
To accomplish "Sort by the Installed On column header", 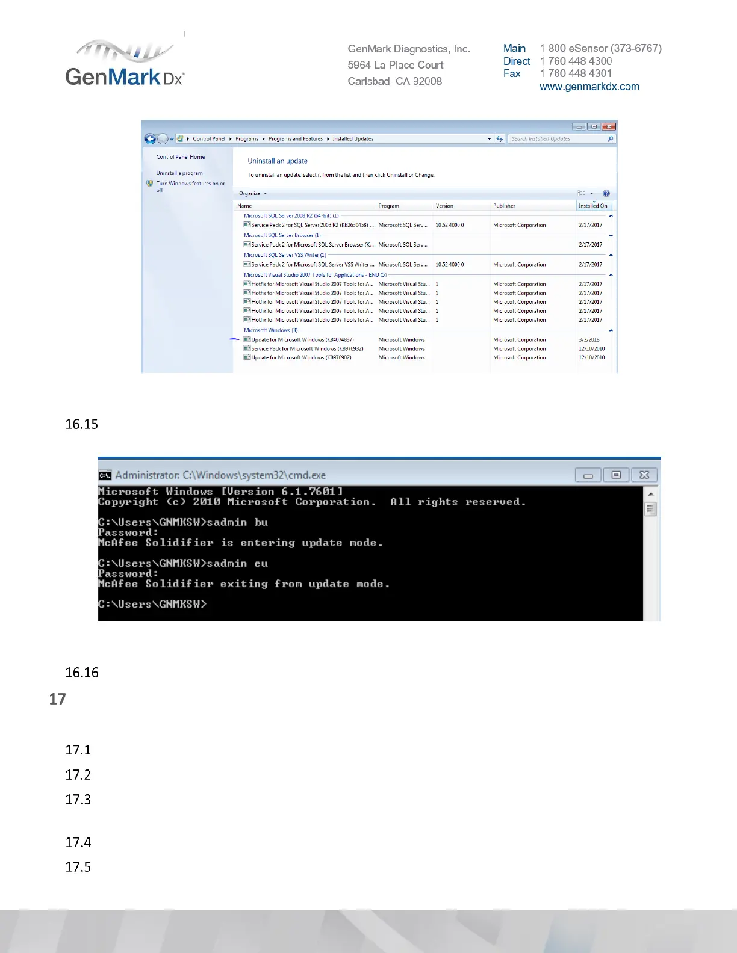I will (594, 206).
